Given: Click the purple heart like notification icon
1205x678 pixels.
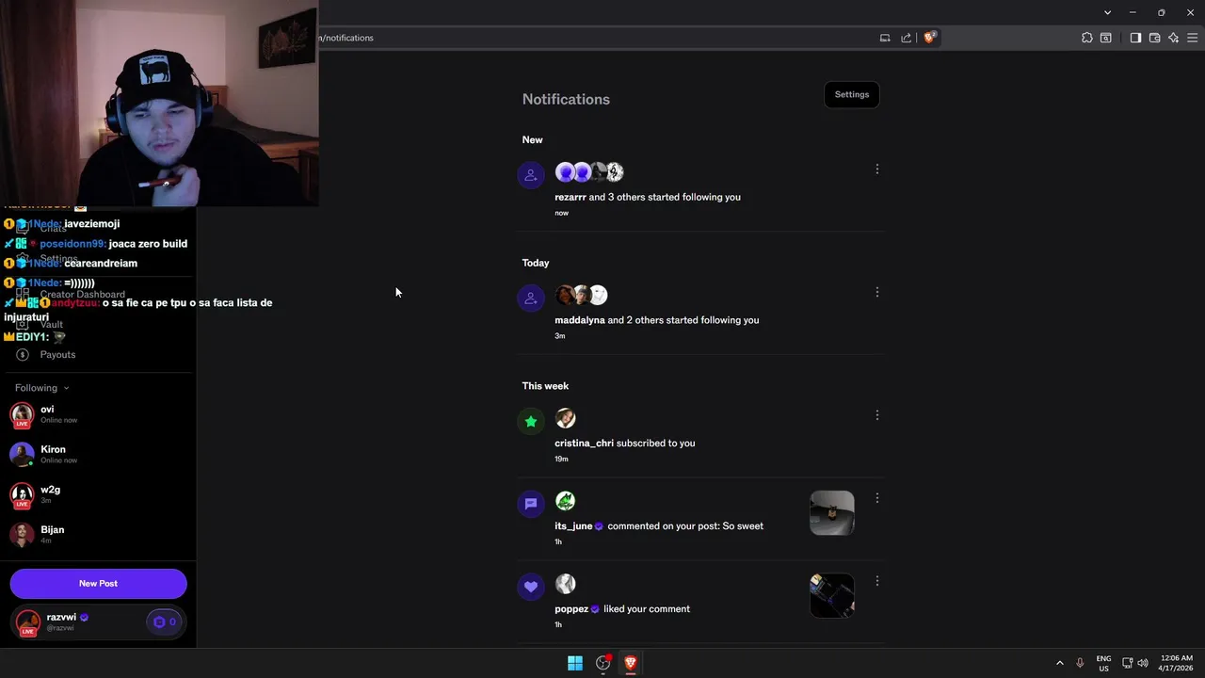Looking at the screenshot, I should click(x=531, y=587).
